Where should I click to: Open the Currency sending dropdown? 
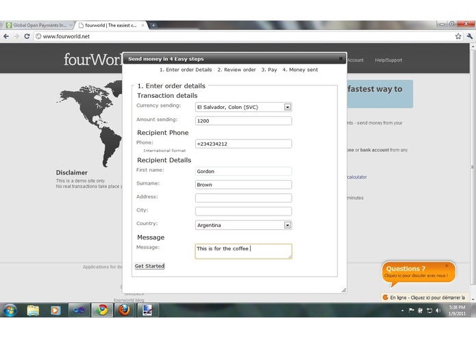click(x=243, y=107)
